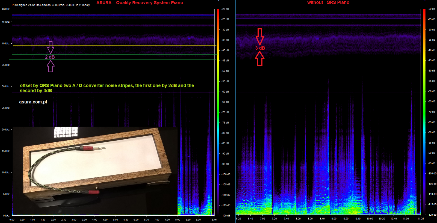Click the 10:00 time axis marker

(x=370, y=219)
